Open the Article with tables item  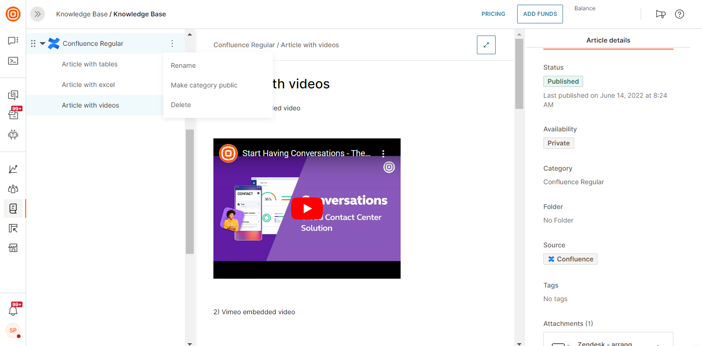(x=90, y=64)
